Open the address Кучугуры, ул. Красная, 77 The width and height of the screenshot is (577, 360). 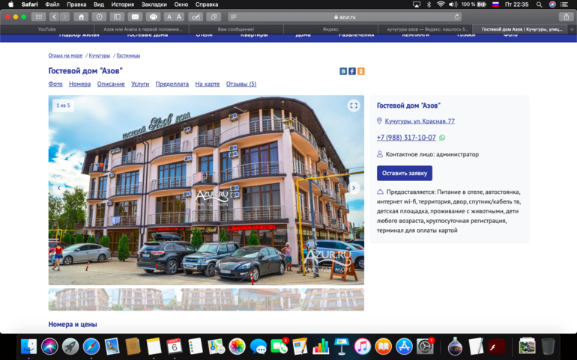point(420,121)
